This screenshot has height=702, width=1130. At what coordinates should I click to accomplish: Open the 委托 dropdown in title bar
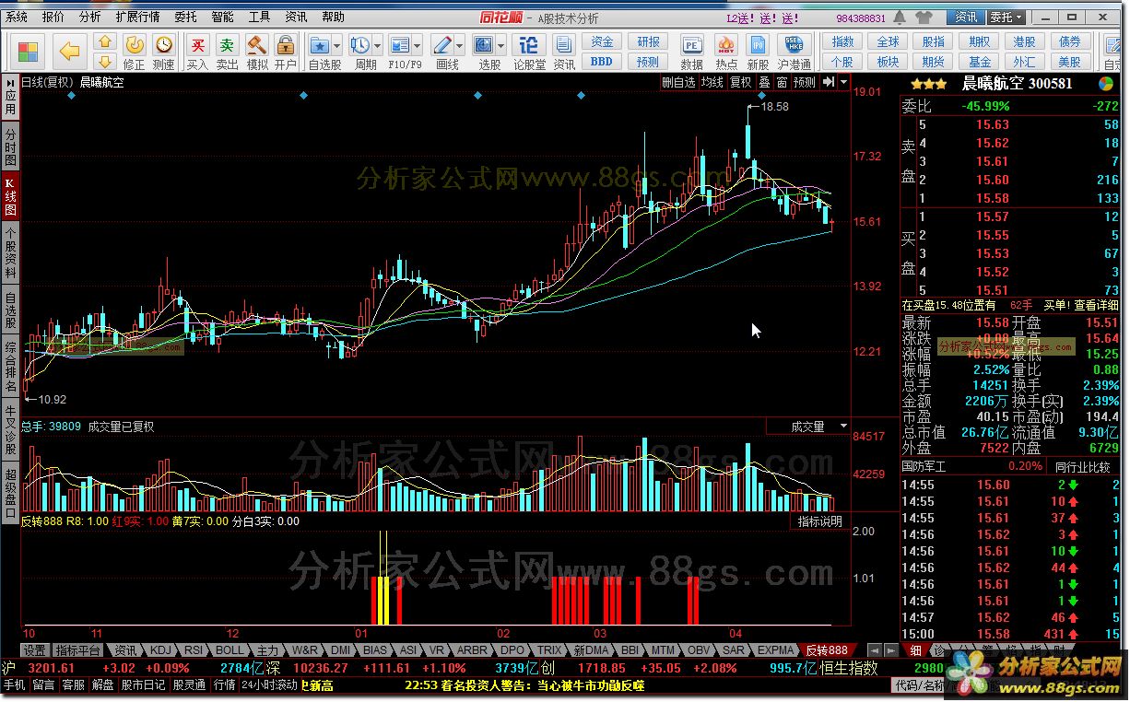tap(1006, 18)
